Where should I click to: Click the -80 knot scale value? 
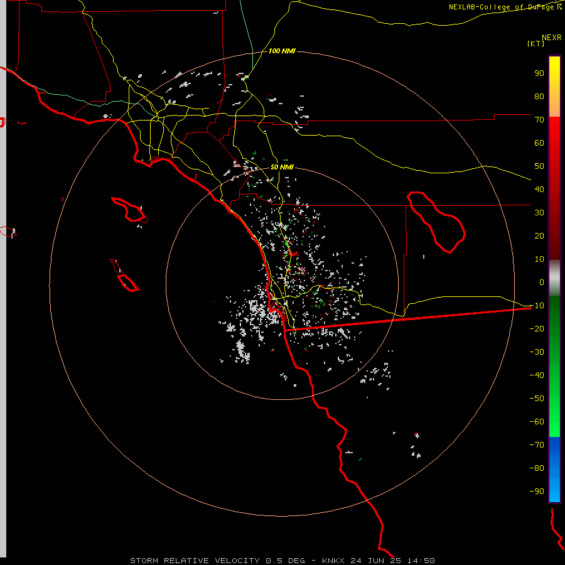point(537,468)
